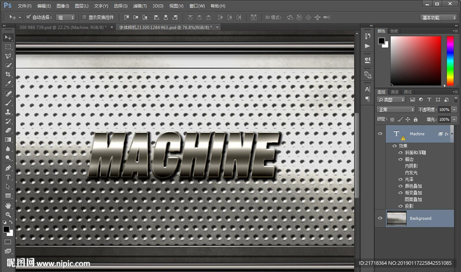461x272 pixels.
Task: Select the Horizontal Type tool
Action: coord(8,177)
